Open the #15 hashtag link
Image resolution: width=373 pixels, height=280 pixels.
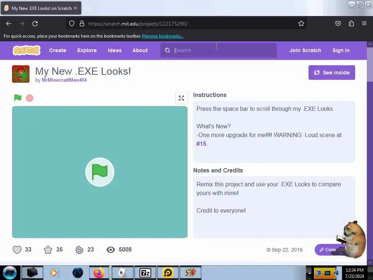point(201,144)
